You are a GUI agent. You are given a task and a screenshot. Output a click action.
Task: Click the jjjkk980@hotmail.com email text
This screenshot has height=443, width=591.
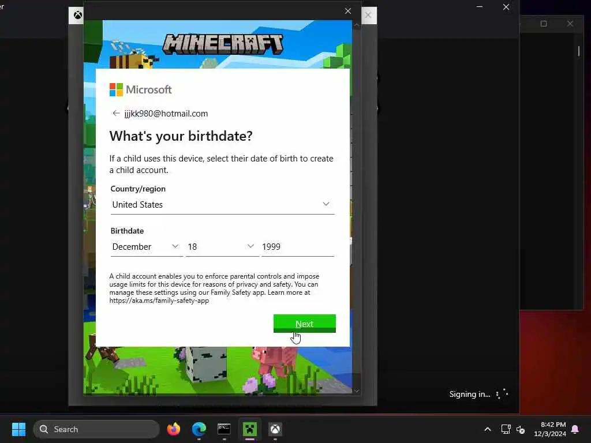[x=166, y=114]
